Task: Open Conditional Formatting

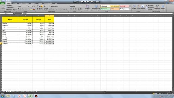Action: pos(87,8)
